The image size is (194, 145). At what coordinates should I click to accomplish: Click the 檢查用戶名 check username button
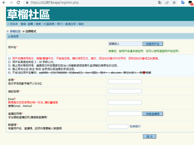pyautogui.click(x=153, y=44)
